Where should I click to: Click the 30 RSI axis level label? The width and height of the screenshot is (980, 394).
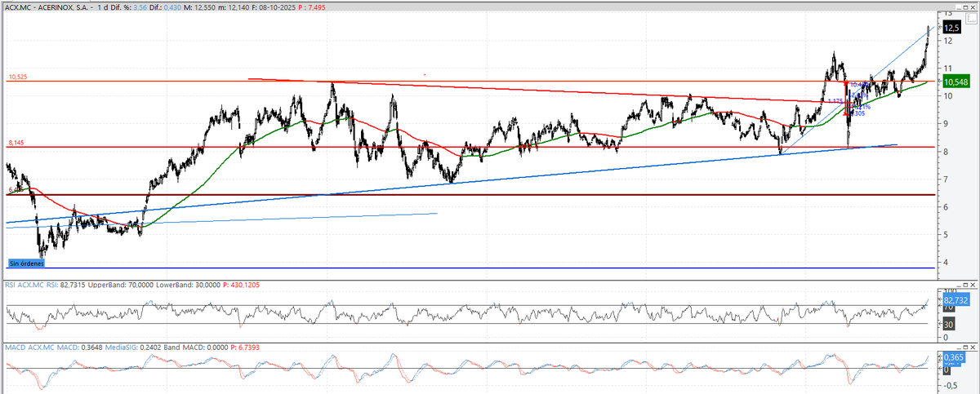click(948, 322)
